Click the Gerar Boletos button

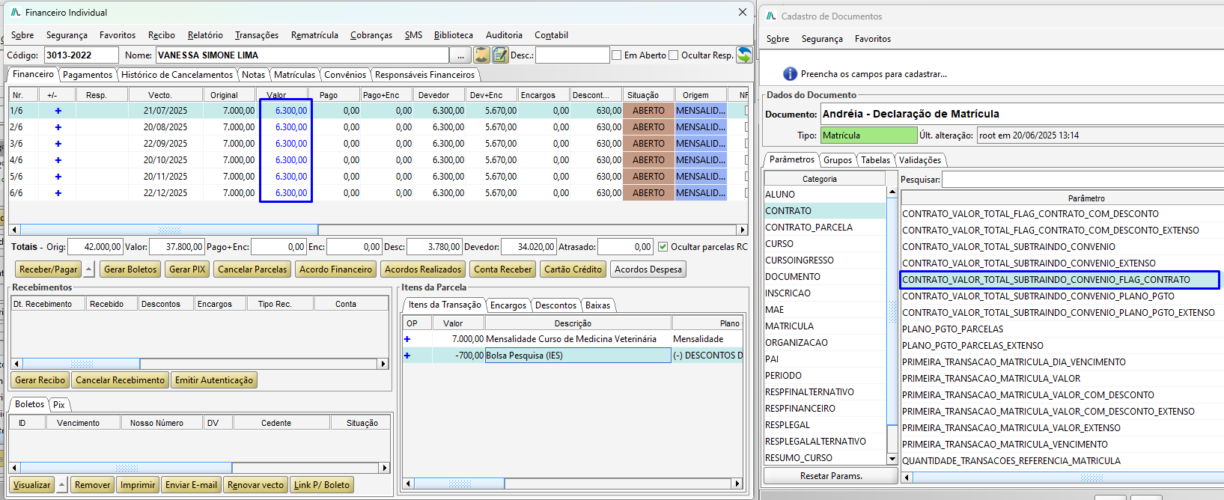click(130, 269)
